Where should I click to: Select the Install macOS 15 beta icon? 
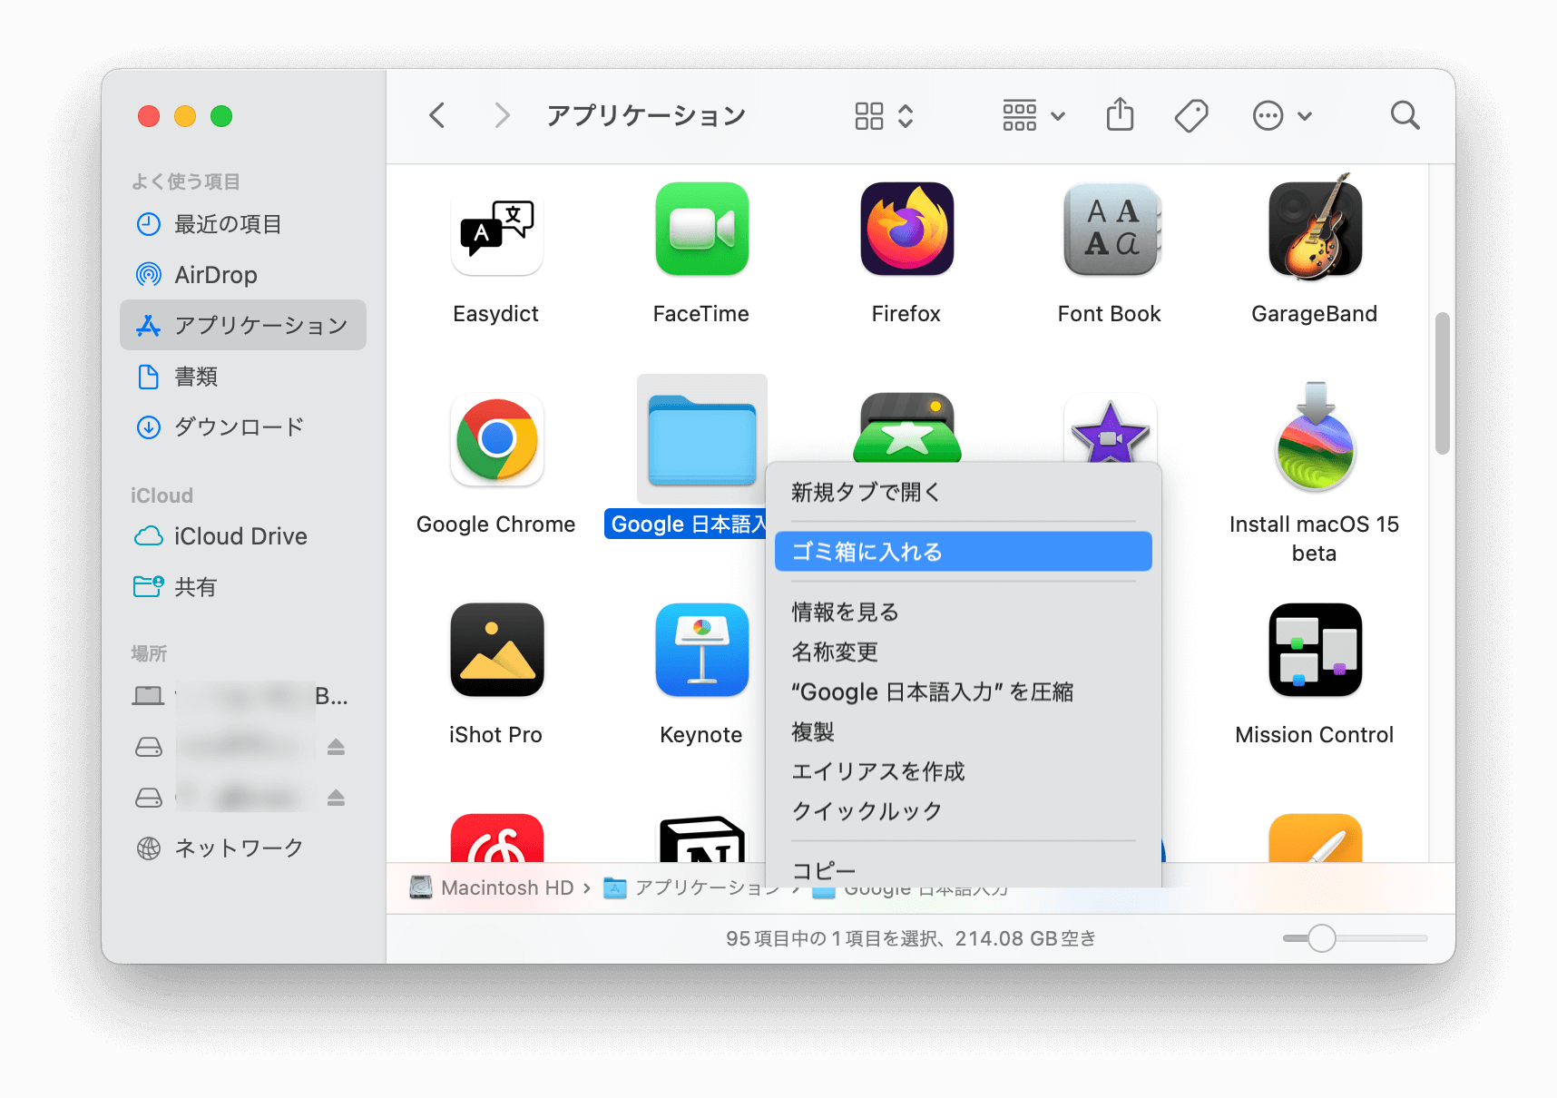click(x=1315, y=436)
